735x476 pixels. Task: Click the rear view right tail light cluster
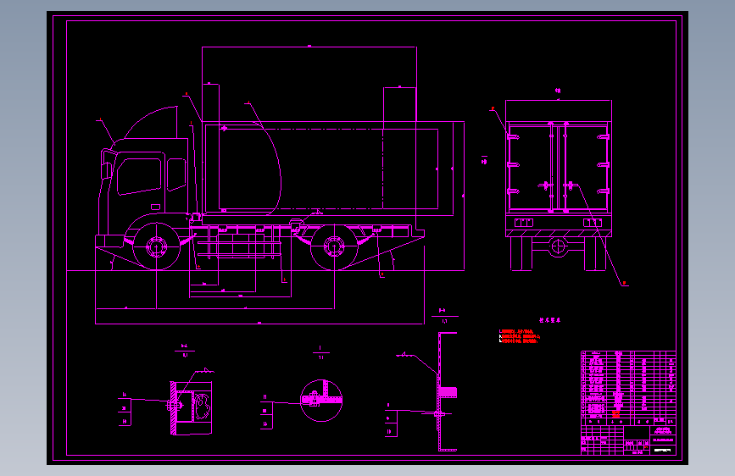(593, 223)
